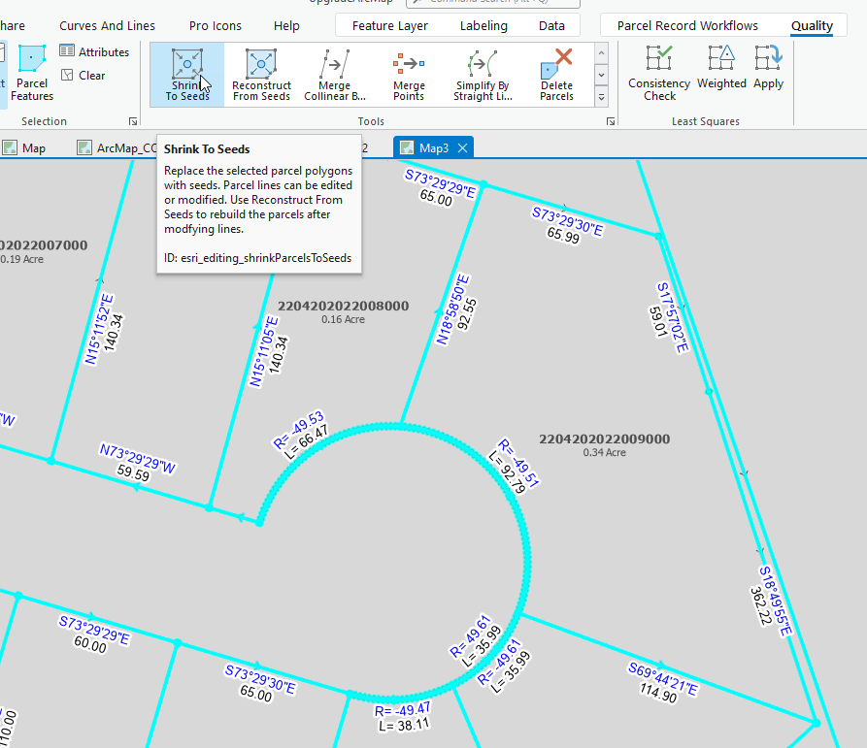Apply the Least Squares adjustment
The width and height of the screenshot is (867, 748).
pyautogui.click(x=768, y=68)
